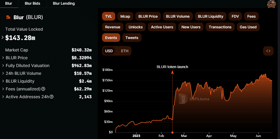Click the Blur (BLUR) heading
The width and height of the screenshot is (280, 139).
pos(28,17)
